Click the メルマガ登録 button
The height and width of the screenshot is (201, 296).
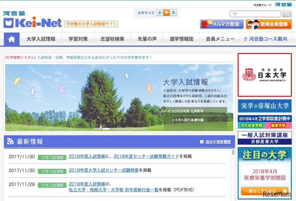click(222, 24)
